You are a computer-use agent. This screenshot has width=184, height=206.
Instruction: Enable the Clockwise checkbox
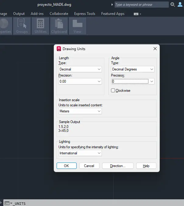[x=113, y=90]
